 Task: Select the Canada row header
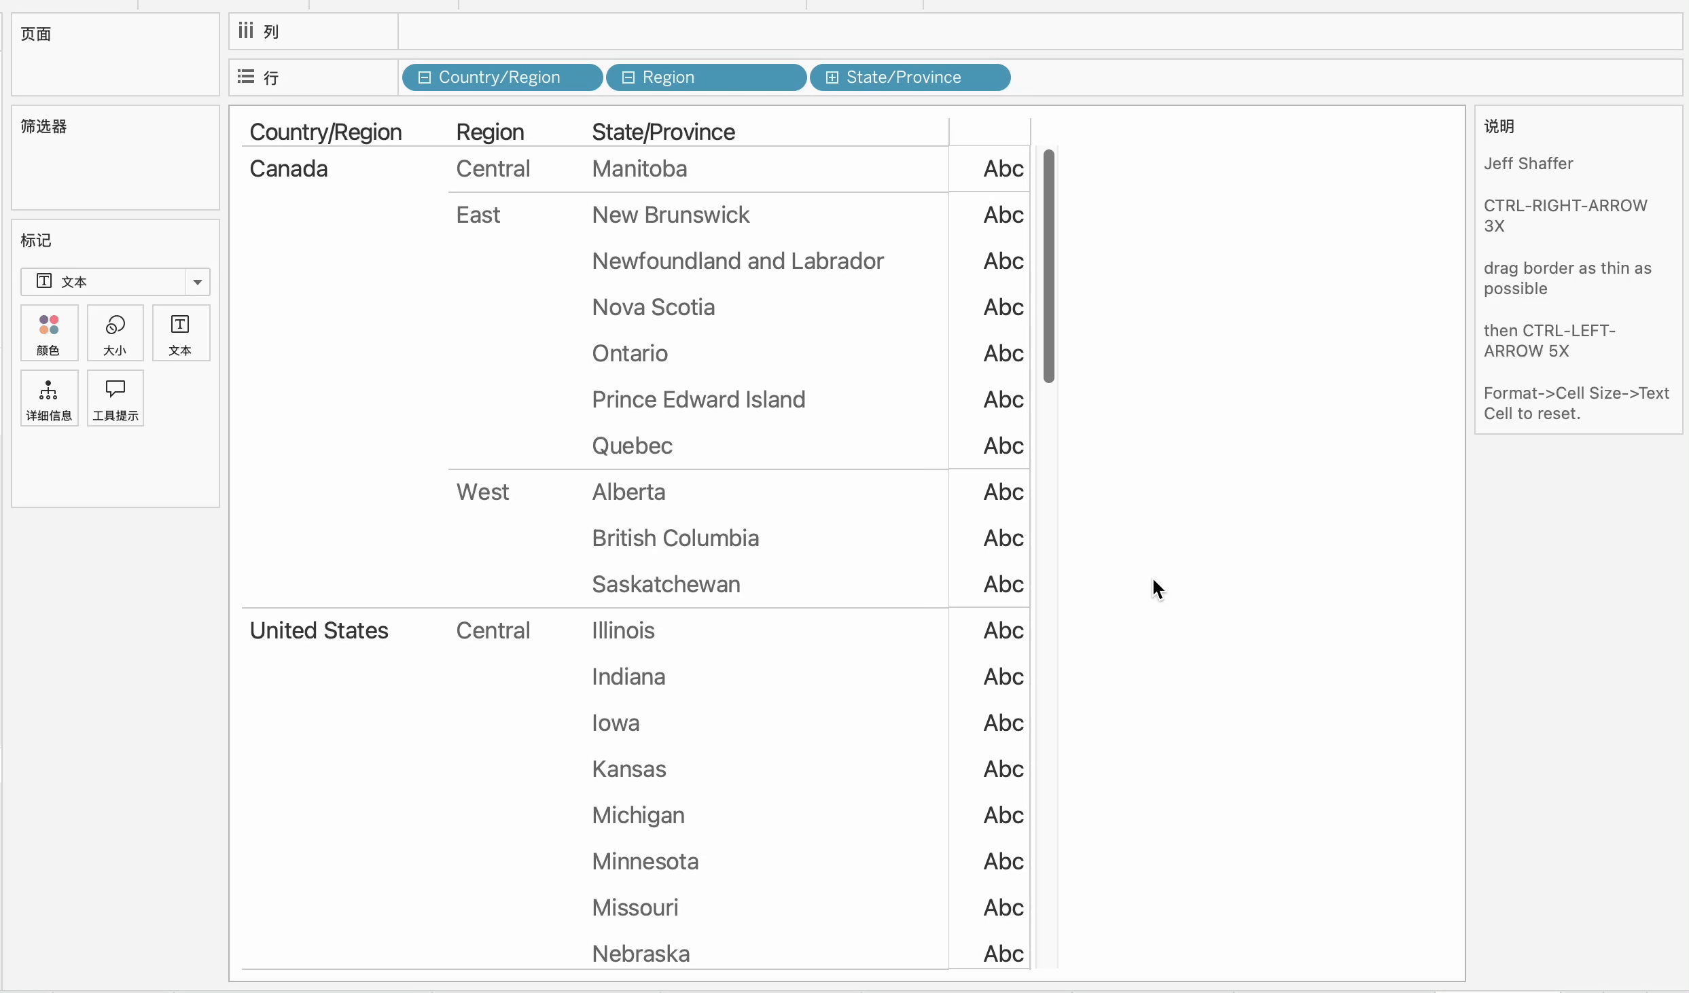point(289,168)
